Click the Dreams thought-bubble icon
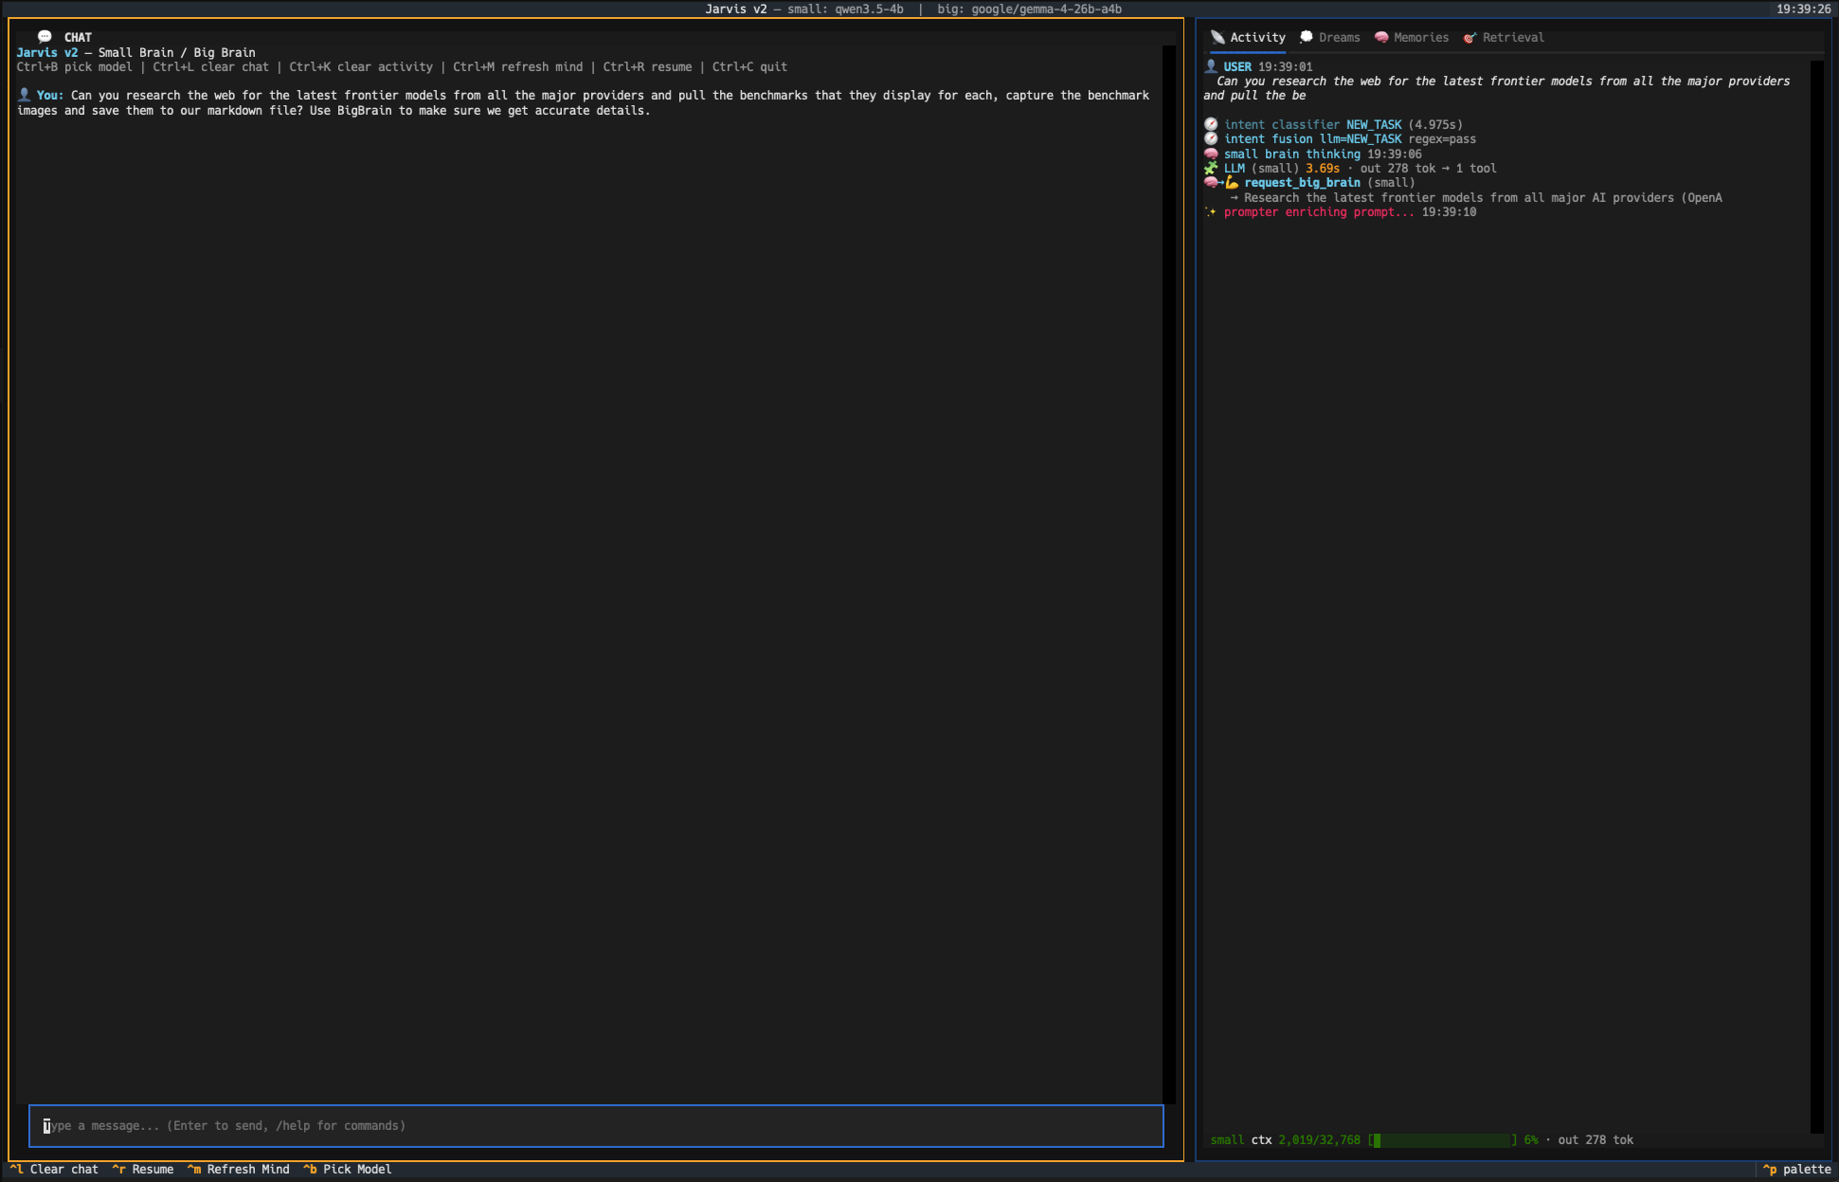 point(1307,38)
